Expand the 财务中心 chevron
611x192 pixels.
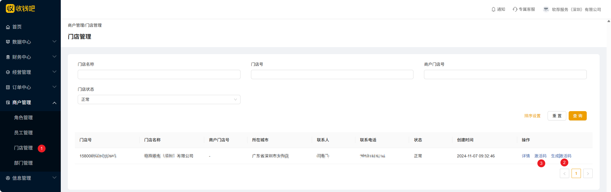coord(54,57)
